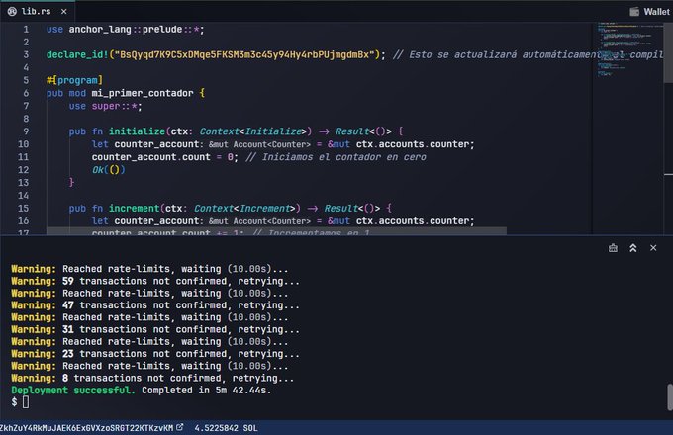Click '47 transactions not confirmed' warning line

click(155, 305)
